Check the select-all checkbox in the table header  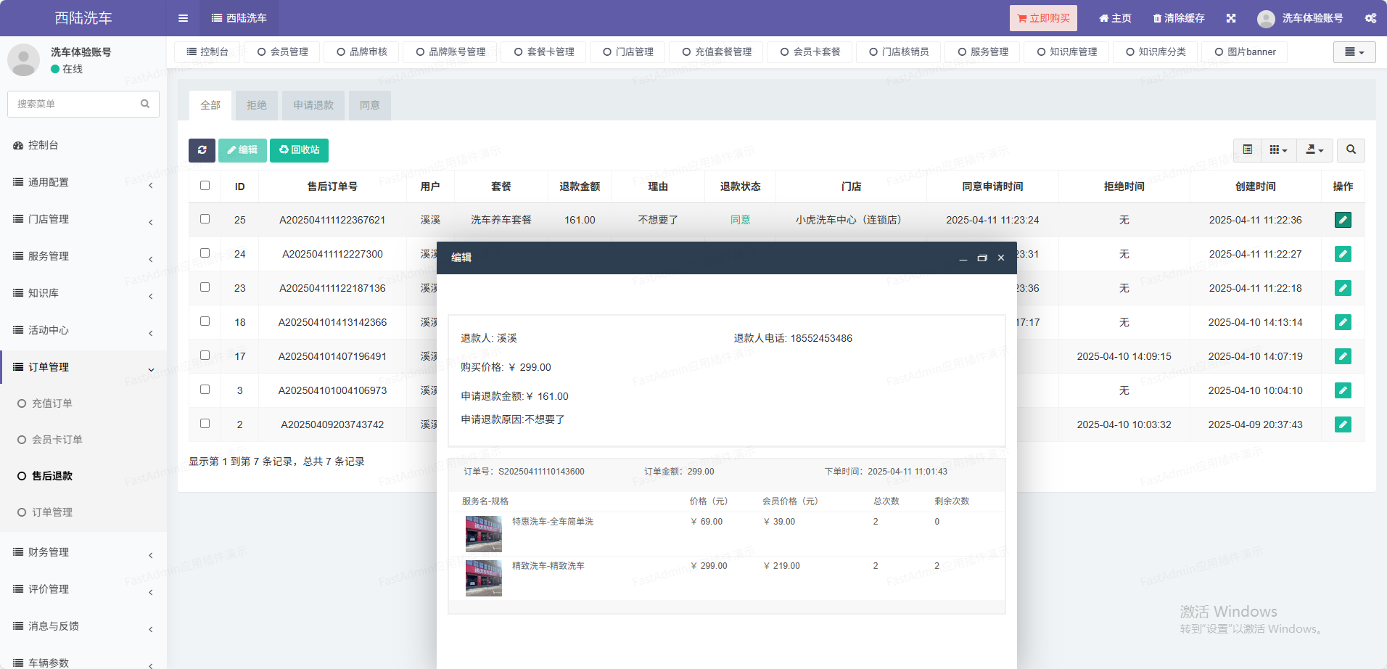(205, 186)
